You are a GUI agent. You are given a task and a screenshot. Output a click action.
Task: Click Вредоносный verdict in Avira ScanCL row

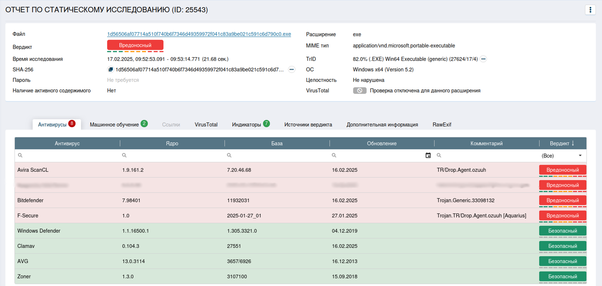pos(563,170)
